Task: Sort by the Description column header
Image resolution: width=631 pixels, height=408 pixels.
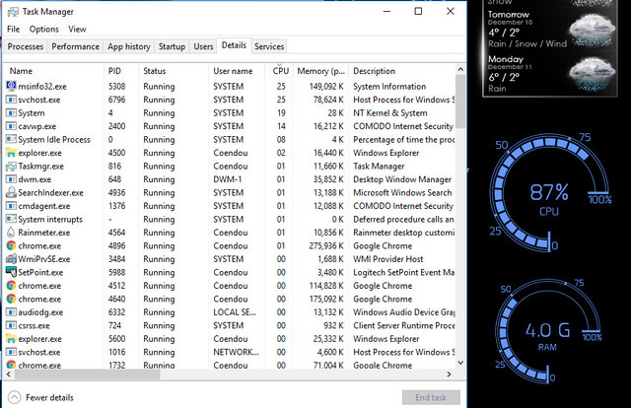Action: [401, 71]
